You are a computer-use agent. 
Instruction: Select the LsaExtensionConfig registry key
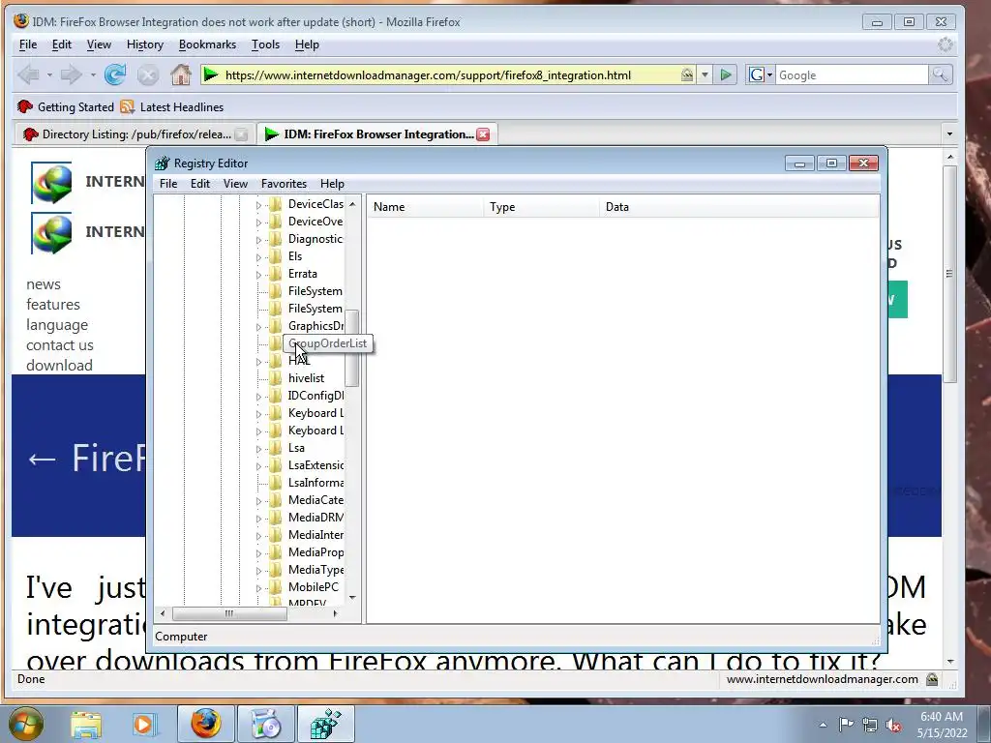tap(315, 465)
